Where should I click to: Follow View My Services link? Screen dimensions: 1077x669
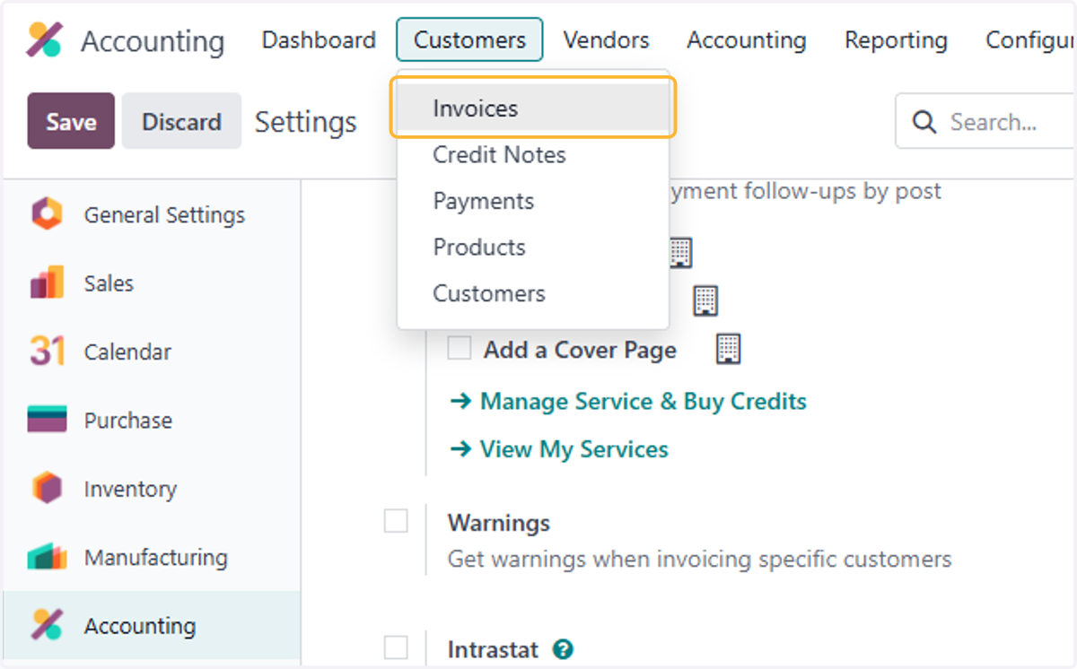pos(559,448)
